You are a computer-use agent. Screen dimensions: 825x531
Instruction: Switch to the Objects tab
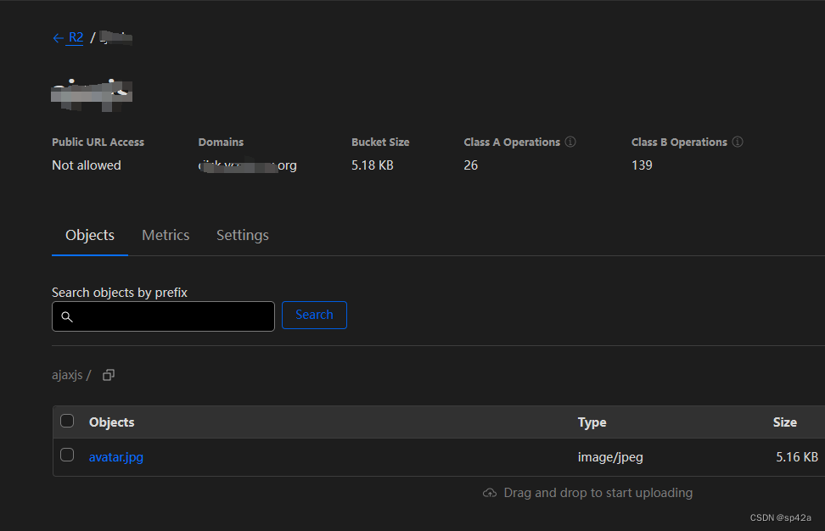point(90,235)
